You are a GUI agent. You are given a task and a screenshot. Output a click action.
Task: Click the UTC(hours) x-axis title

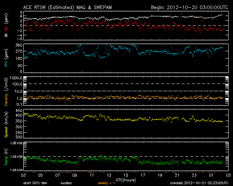(126, 179)
